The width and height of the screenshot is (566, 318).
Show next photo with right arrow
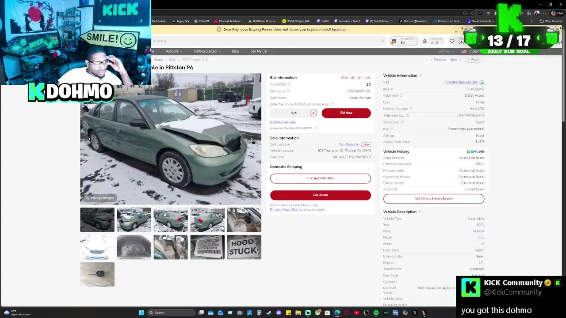[252, 140]
